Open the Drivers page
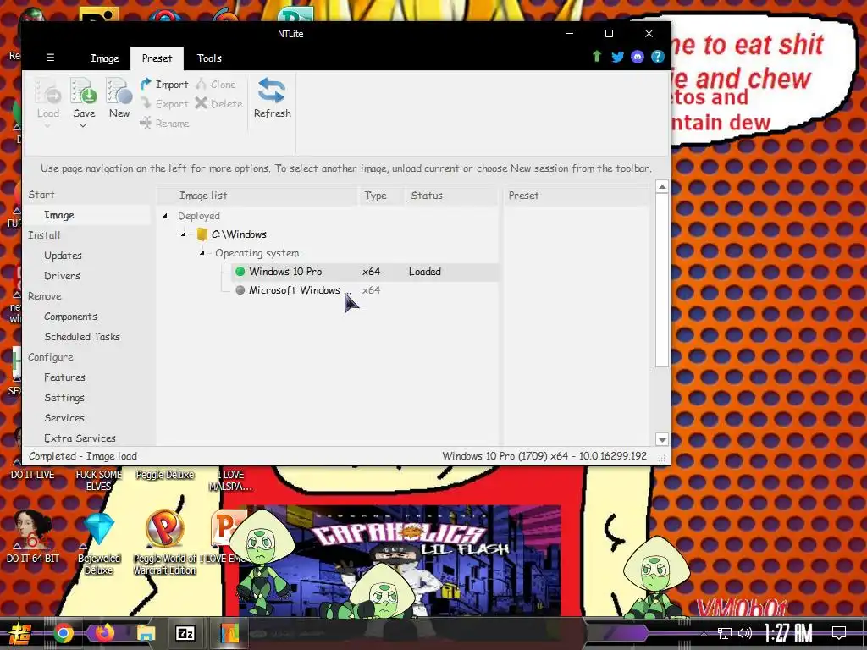Viewport: 867px width, 650px height. [x=62, y=276]
